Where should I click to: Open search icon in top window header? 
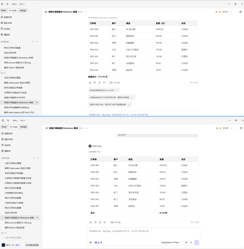(7, 4)
